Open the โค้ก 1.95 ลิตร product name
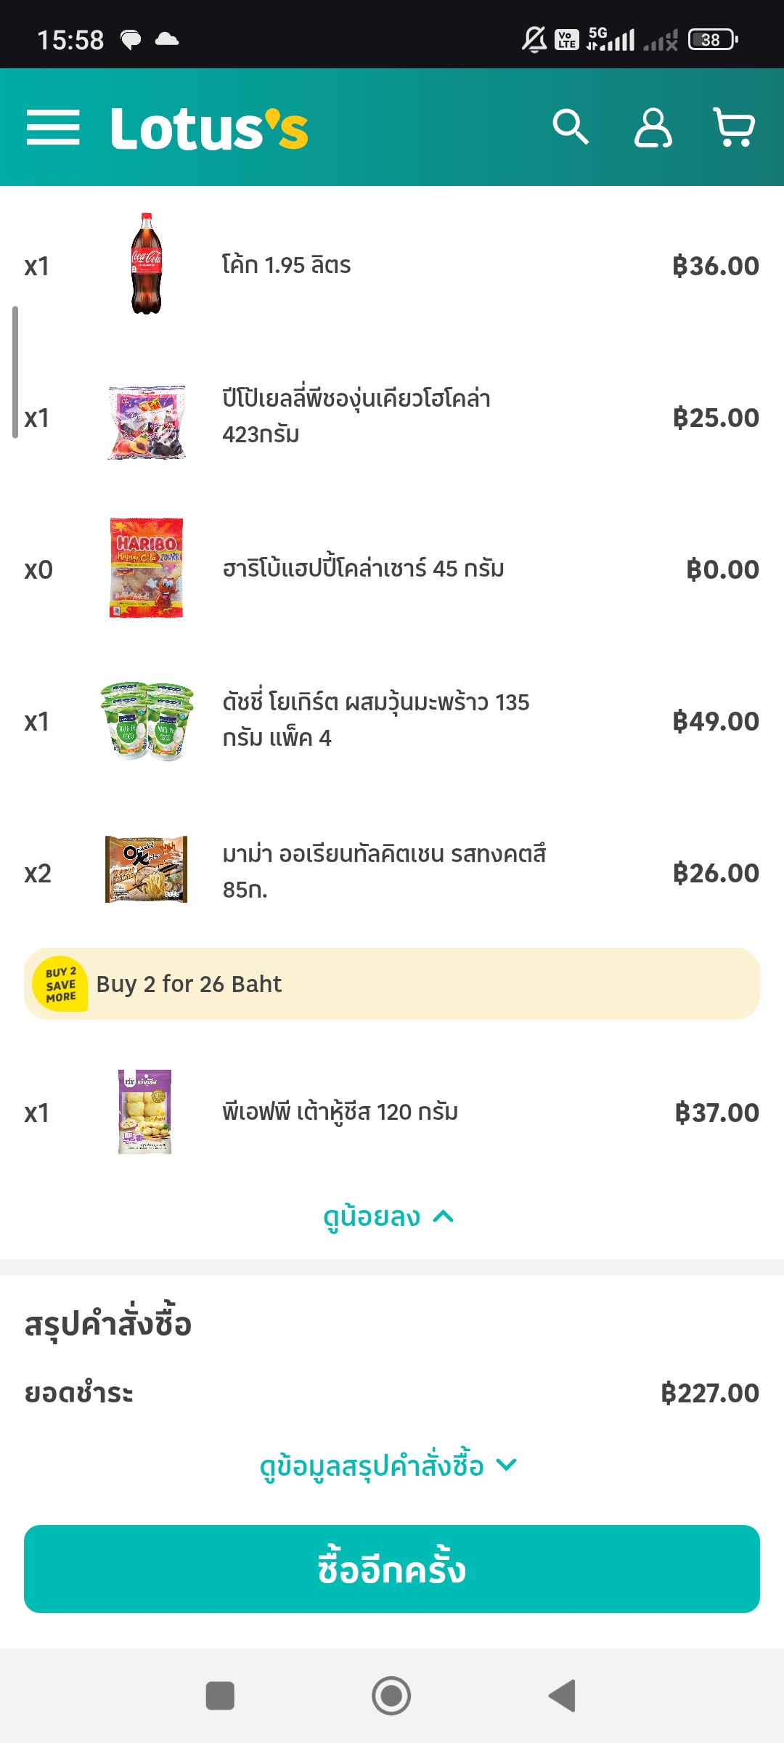 tap(286, 265)
